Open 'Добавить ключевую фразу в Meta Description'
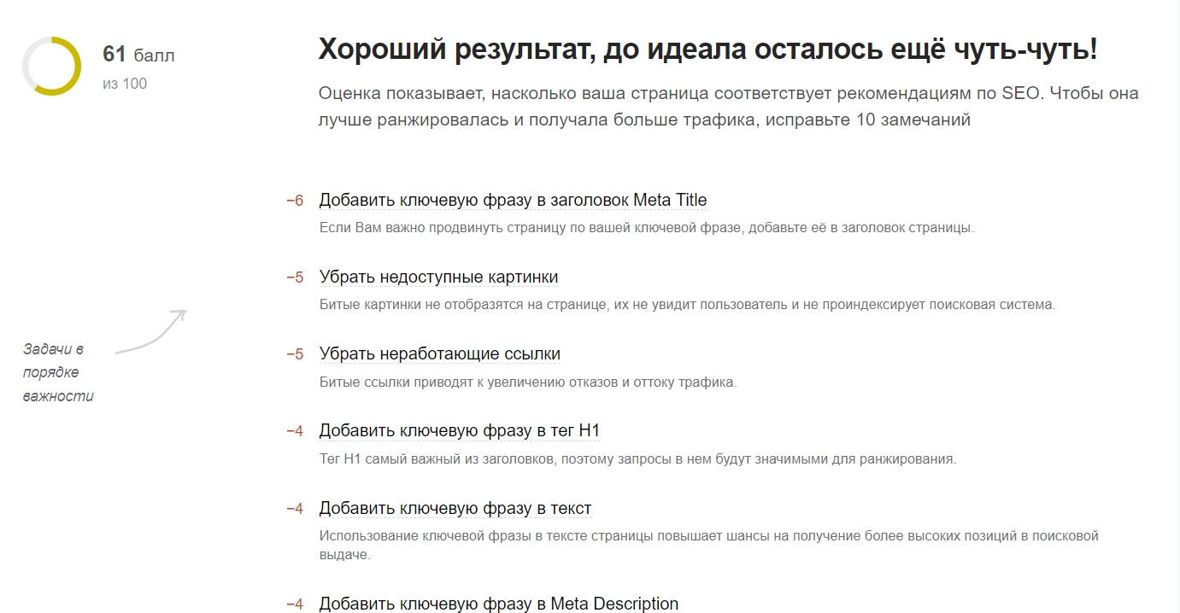This screenshot has height=613, width=1180. click(497, 603)
